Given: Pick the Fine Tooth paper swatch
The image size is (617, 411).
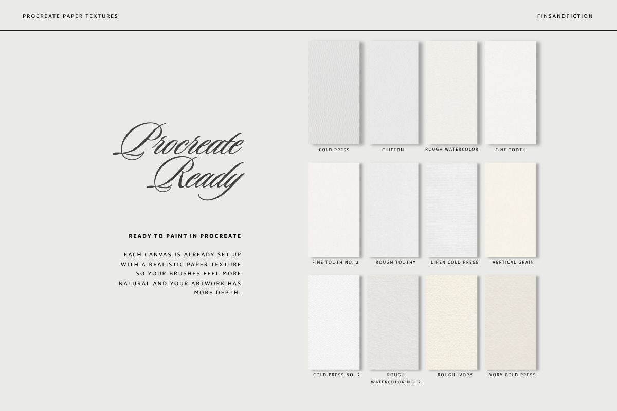Looking at the screenshot, I should pos(511,92).
